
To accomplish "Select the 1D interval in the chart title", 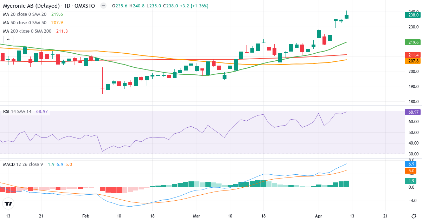I will click(x=66, y=6).
